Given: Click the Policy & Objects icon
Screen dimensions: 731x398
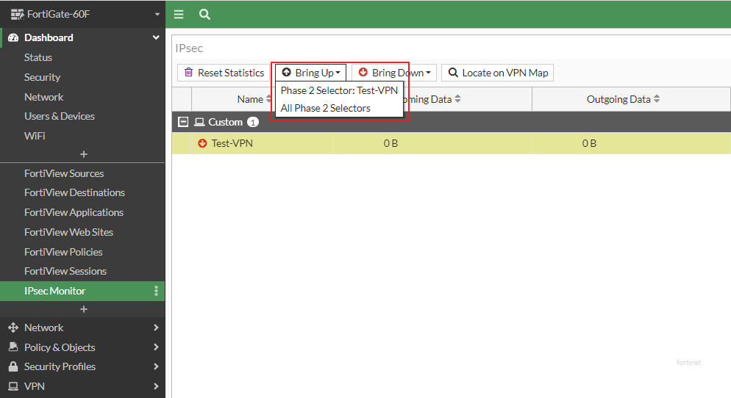Looking at the screenshot, I should pyautogui.click(x=13, y=347).
